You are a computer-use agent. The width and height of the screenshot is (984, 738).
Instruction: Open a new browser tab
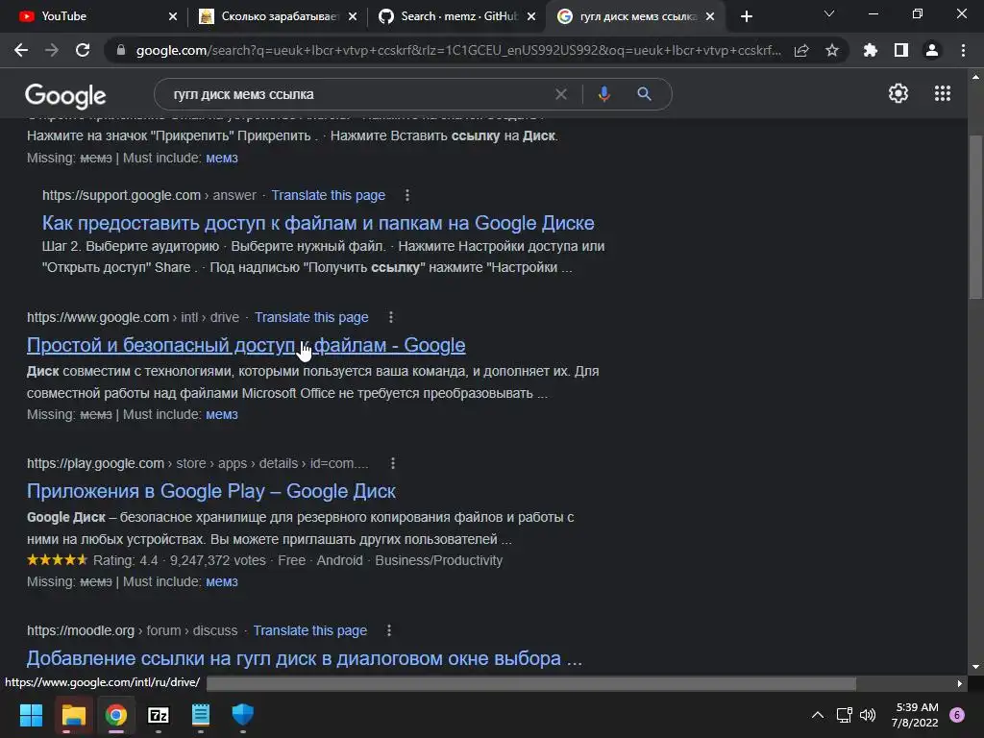pos(746,16)
